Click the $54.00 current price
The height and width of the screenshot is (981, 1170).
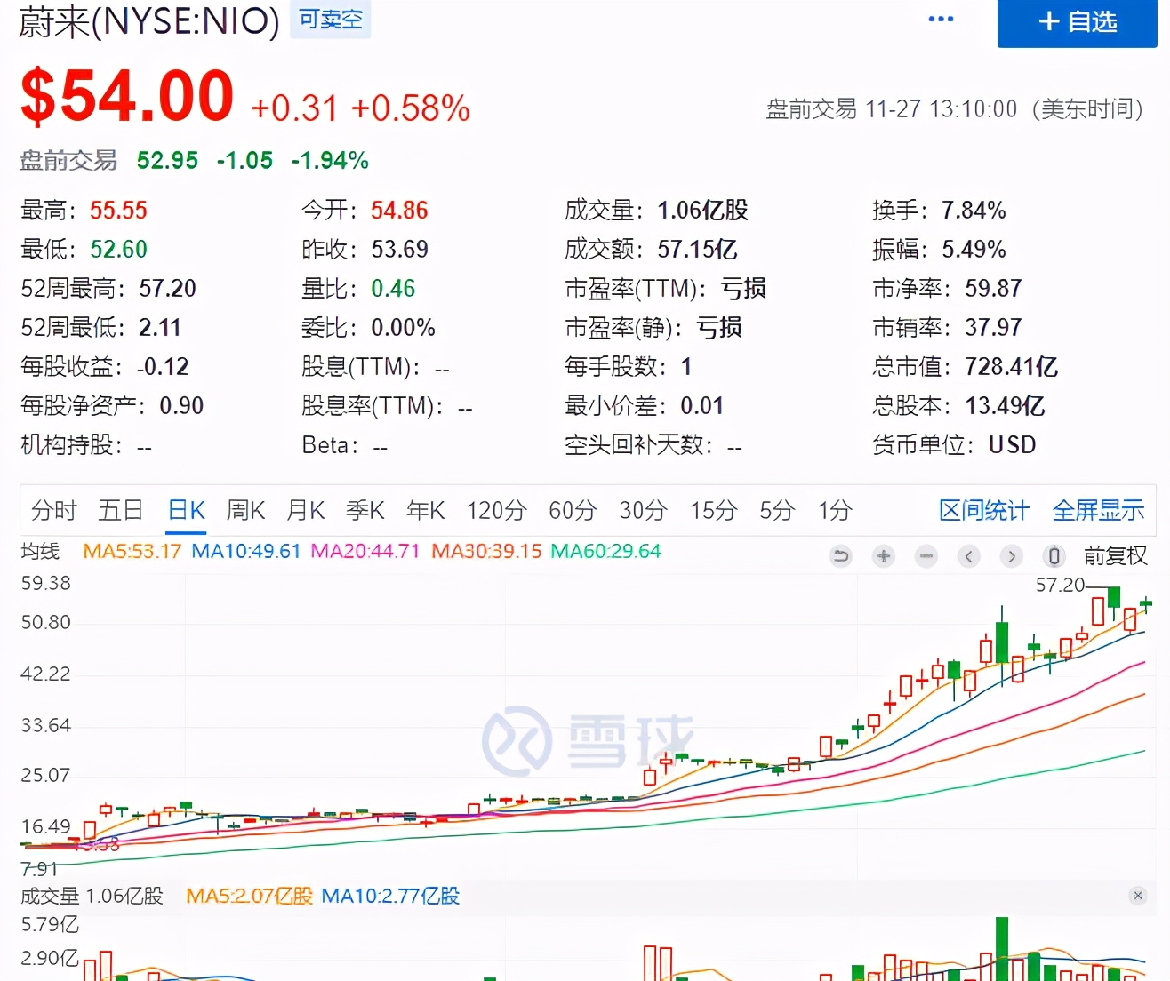[x=127, y=96]
